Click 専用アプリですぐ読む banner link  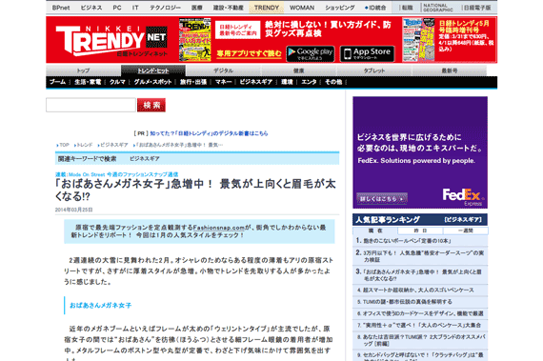pyautogui.click(x=249, y=53)
